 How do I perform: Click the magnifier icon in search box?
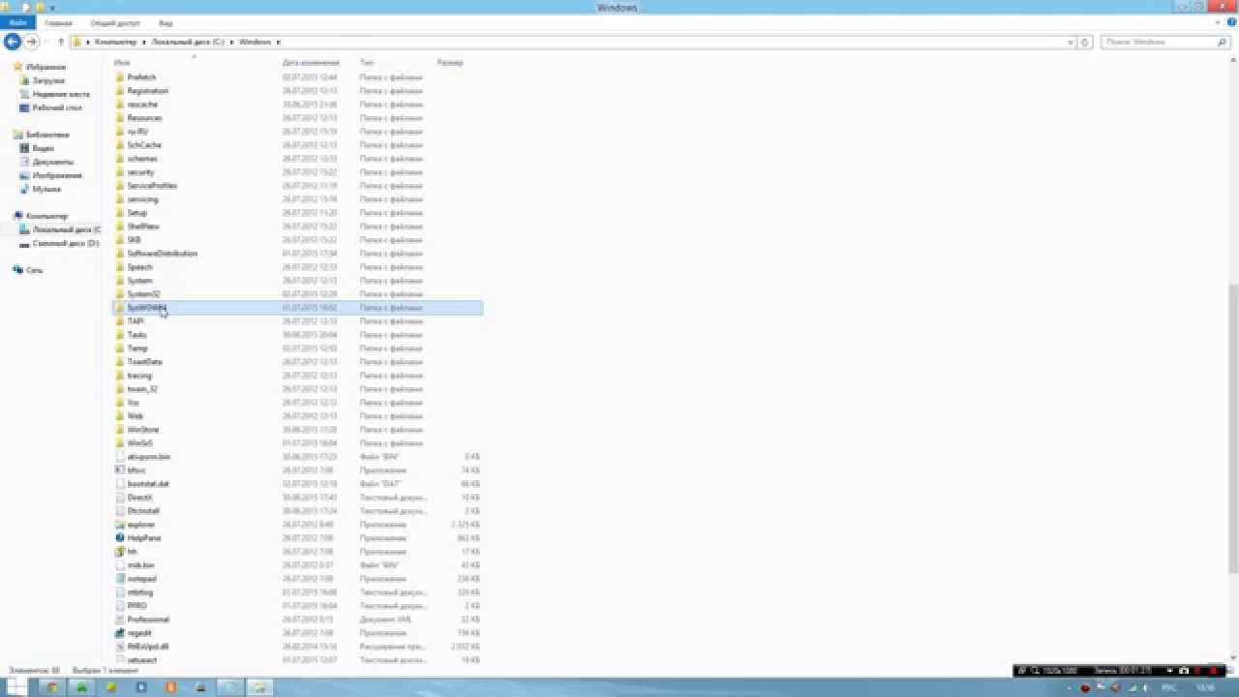(1222, 42)
